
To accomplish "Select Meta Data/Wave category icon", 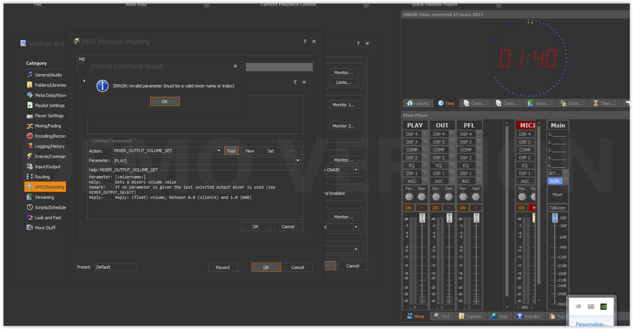I will point(30,95).
